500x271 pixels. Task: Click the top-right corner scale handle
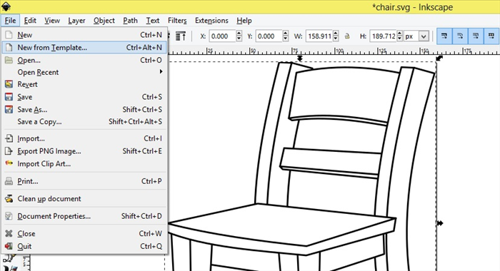tap(439, 58)
